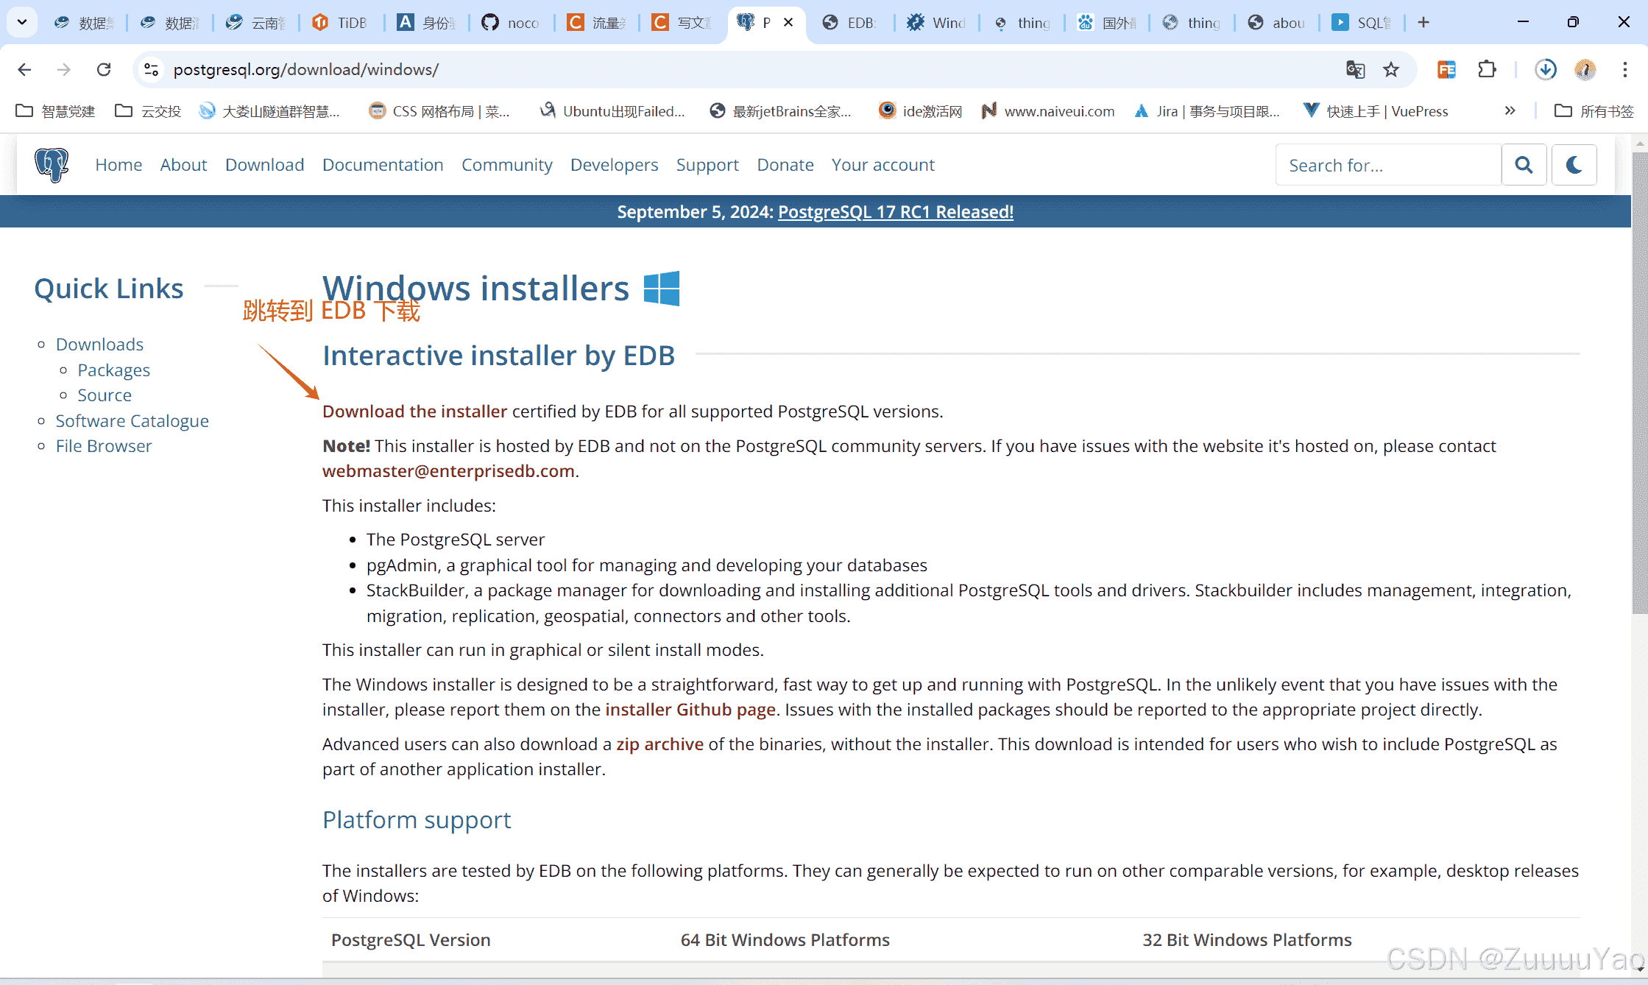Click the page vertical scrollbar thumb
The height and width of the screenshot is (985, 1648).
[x=1639, y=383]
